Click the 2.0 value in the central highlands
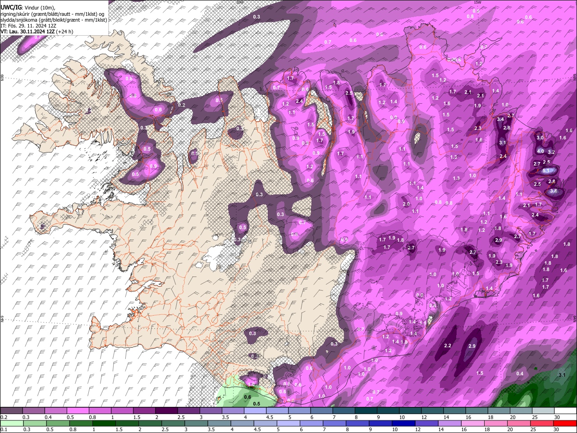The image size is (577, 433). point(406,204)
